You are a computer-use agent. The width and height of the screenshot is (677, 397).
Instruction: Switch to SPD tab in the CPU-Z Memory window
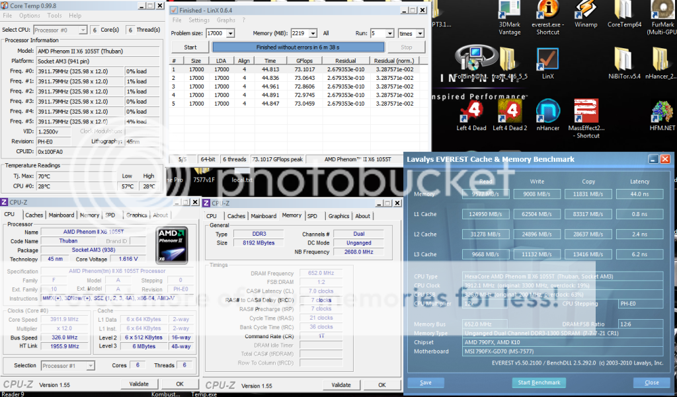point(312,216)
